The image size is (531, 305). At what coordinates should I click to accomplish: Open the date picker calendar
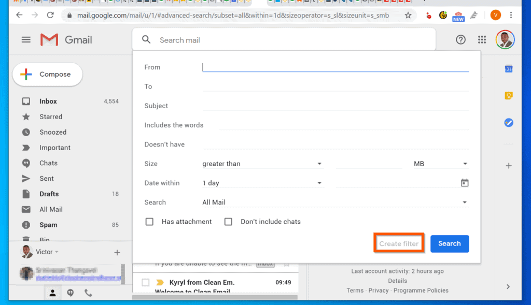[464, 182]
